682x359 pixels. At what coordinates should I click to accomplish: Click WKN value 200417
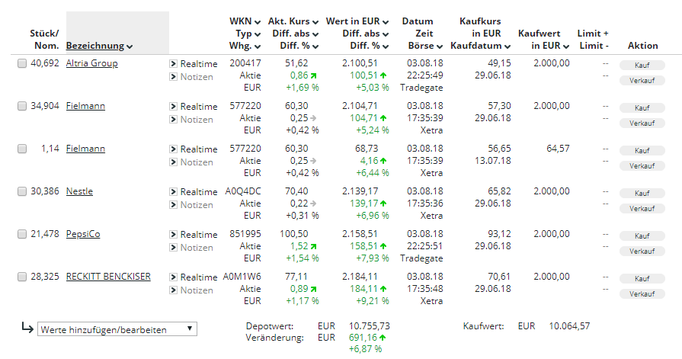pos(245,63)
